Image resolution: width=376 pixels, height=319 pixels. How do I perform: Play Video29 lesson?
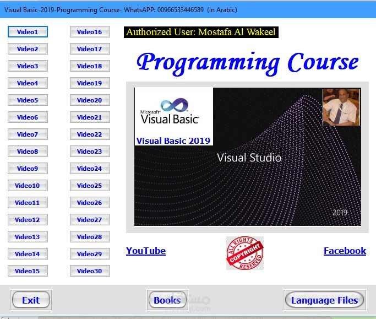pyautogui.click(x=90, y=253)
